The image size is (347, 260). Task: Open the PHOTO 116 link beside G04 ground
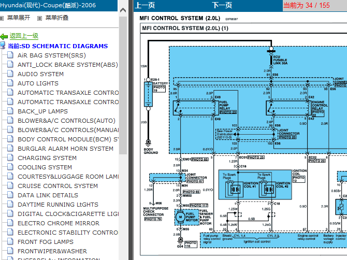(191, 244)
